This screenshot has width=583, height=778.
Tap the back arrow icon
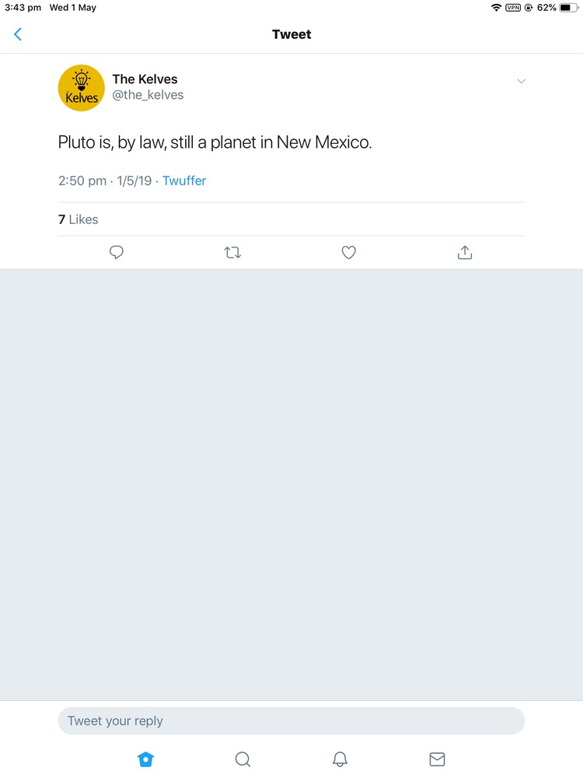click(x=18, y=34)
